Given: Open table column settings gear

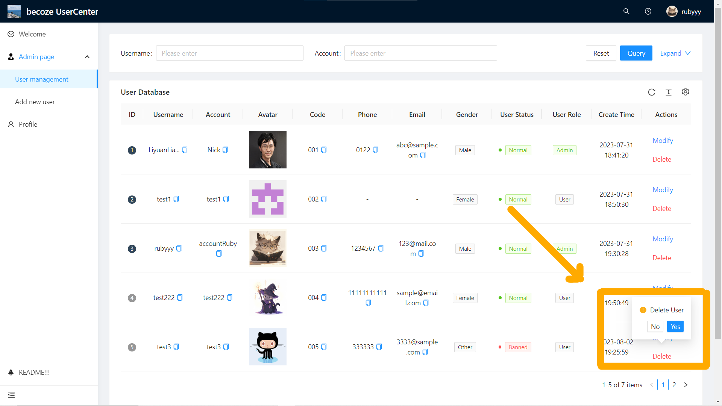Looking at the screenshot, I should pyautogui.click(x=686, y=92).
